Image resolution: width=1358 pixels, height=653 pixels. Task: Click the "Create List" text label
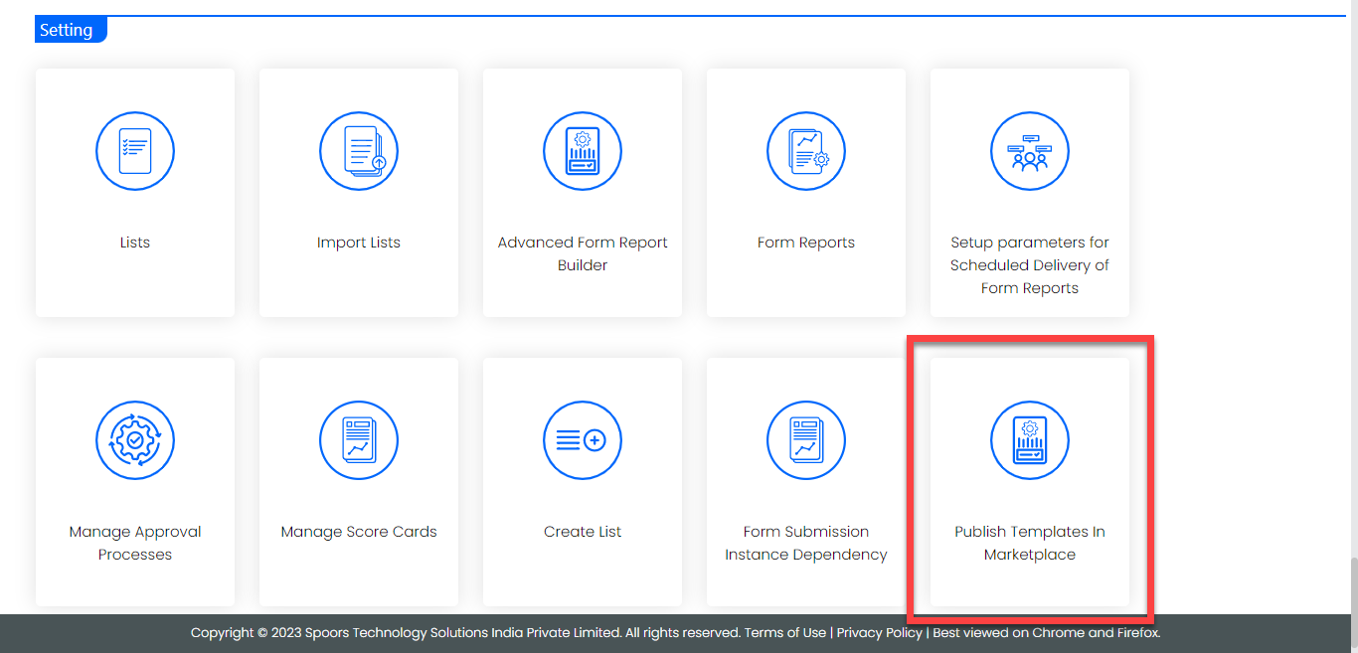point(583,532)
